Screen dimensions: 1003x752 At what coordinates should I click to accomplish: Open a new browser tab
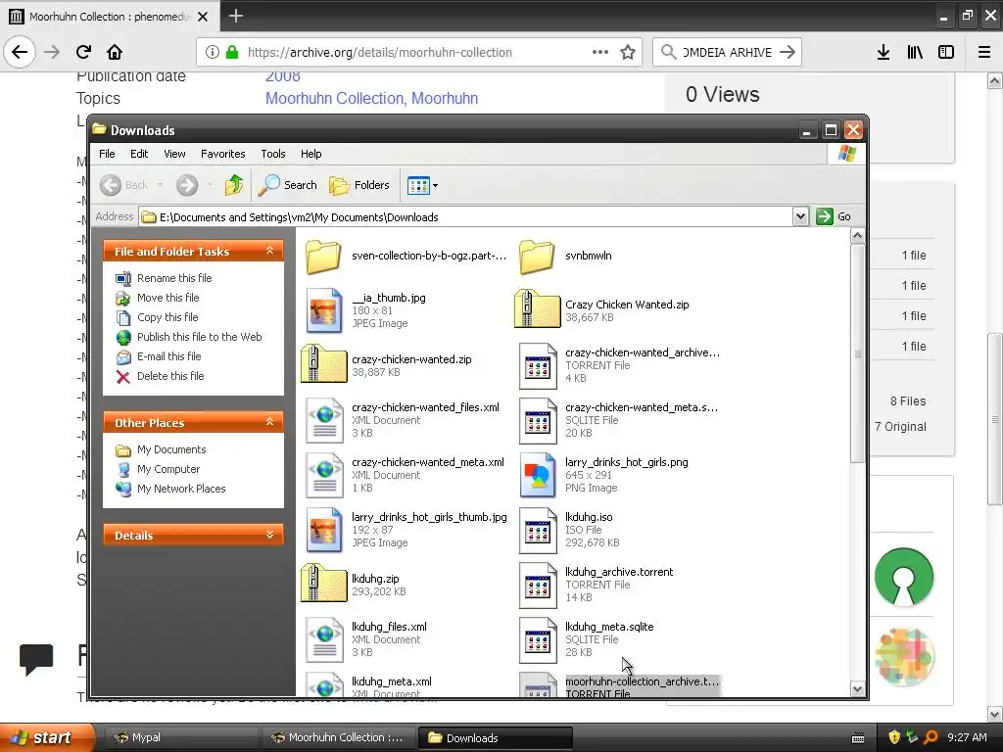point(236,16)
